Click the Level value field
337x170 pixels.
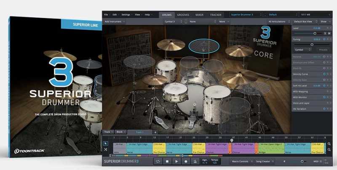[317, 28]
